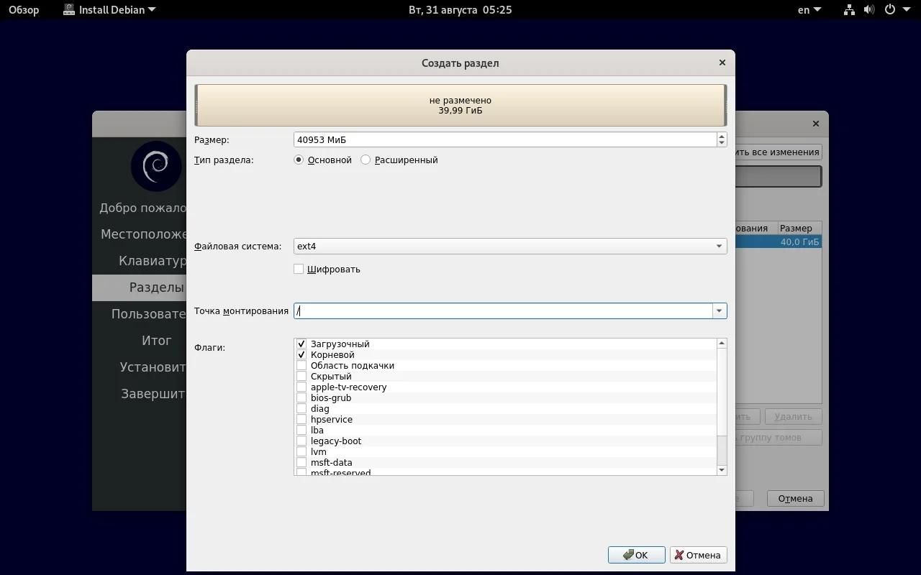
Task: Select the Расширенный partition type
Action: pos(365,160)
